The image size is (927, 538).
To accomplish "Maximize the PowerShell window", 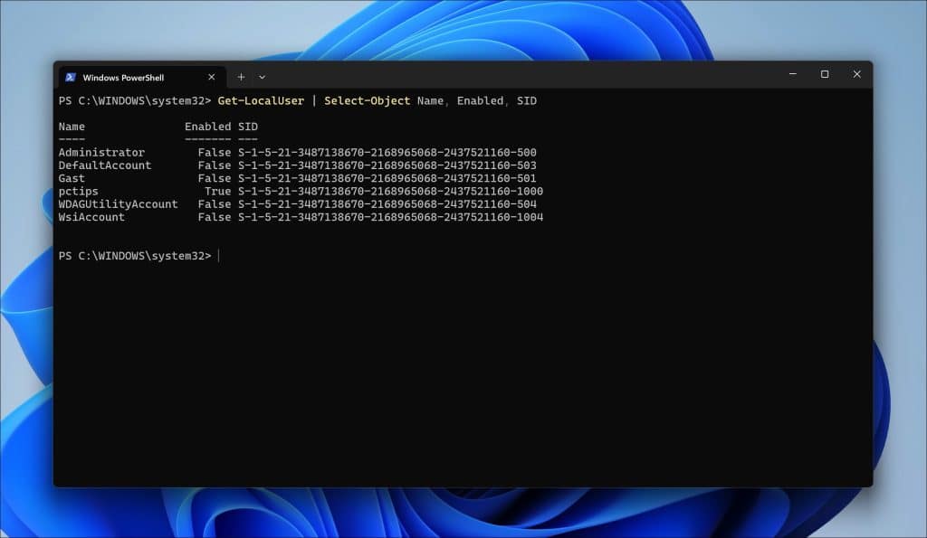I will pos(825,74).
